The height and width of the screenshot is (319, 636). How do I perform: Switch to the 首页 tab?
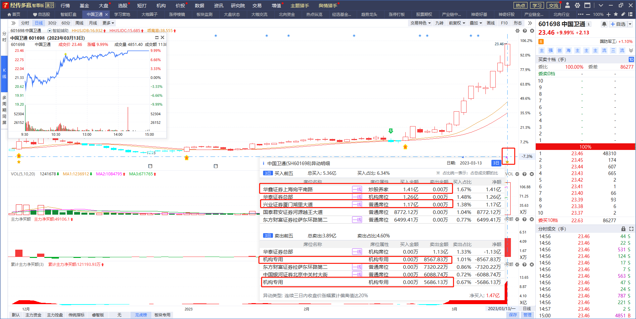coord(14,15)
